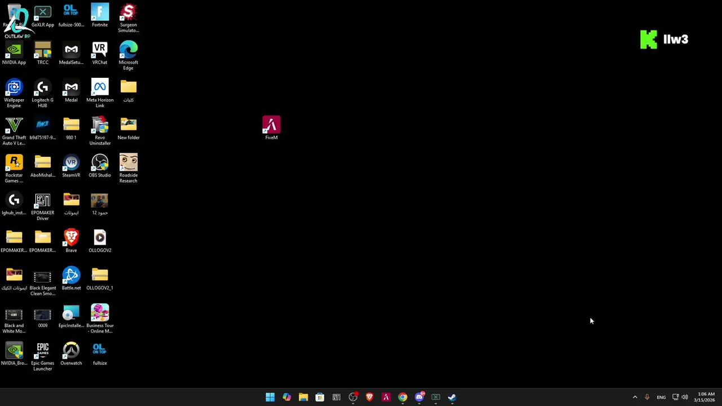
Task: Select the FiveM desktop shortcut
Action: (x=271, y=129)
